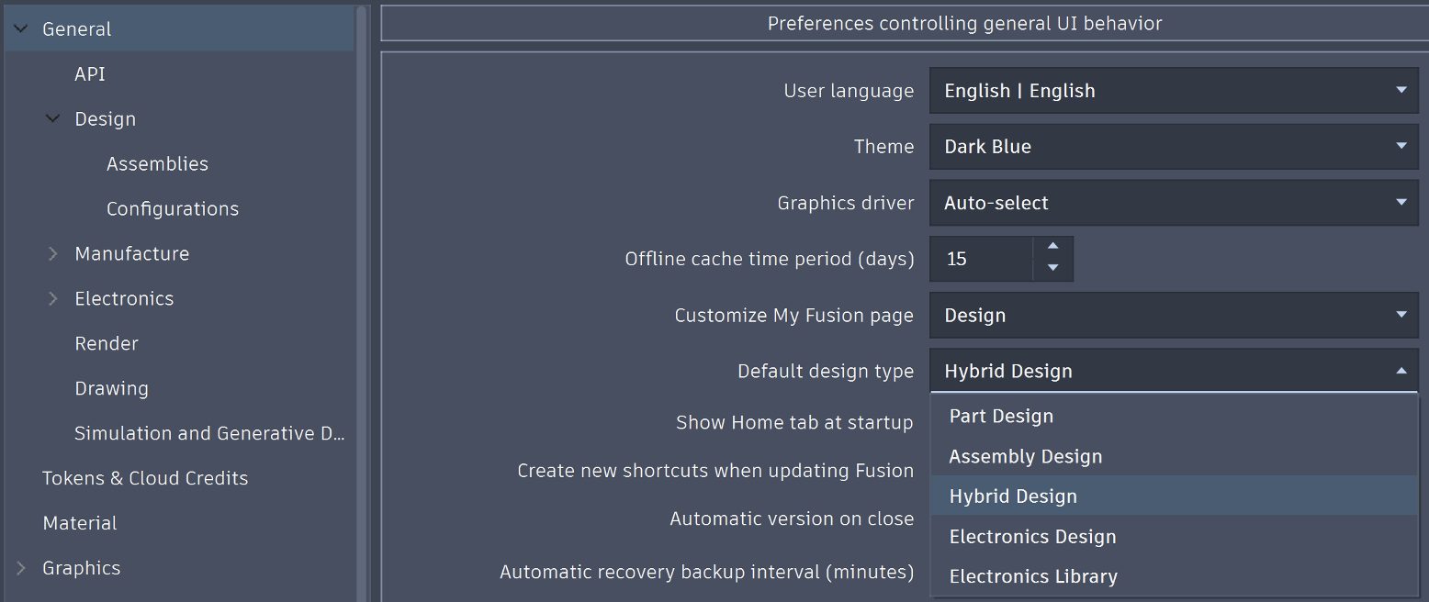The width and height of the screenshot is (1429, 602).
Task: Increase offline cache days with up arrow
Action: click(1053, 247)
